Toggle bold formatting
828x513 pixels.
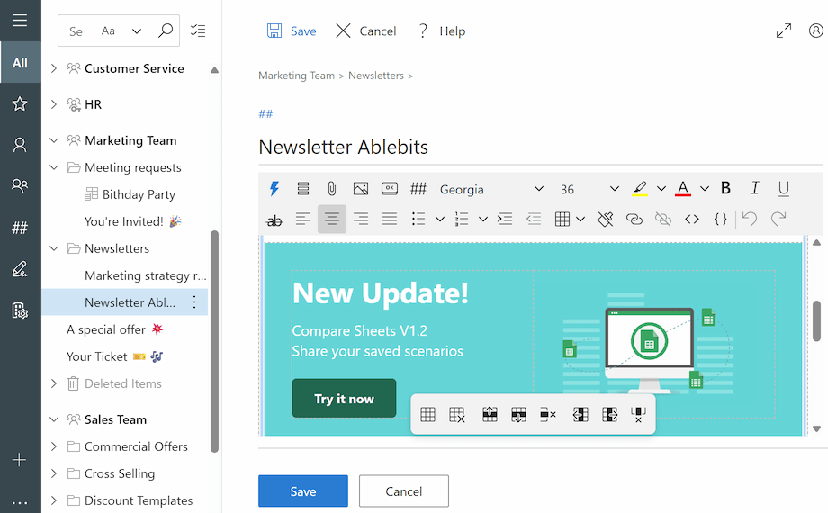(x=726, y=189)
